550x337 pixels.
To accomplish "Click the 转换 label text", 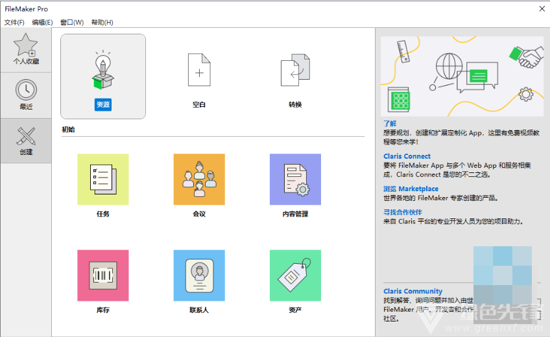I will point(295,104).
